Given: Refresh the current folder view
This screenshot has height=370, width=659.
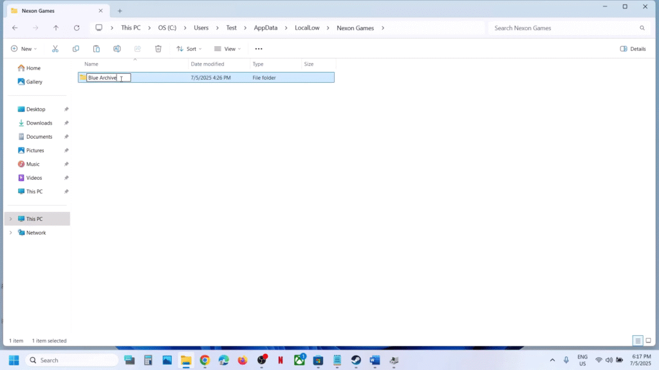Looking at the screenshot, I should coord(77,28).
